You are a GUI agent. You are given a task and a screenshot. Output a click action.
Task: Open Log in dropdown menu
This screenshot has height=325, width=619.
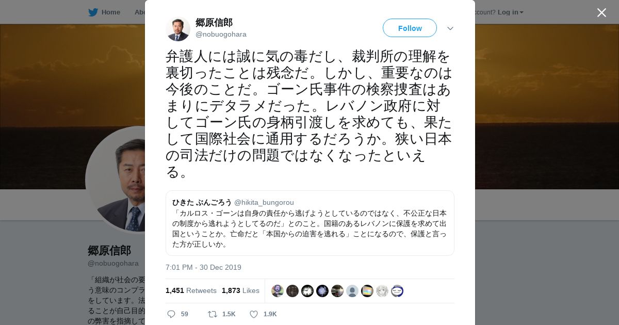pyautogui.click(x=511, y=12)
